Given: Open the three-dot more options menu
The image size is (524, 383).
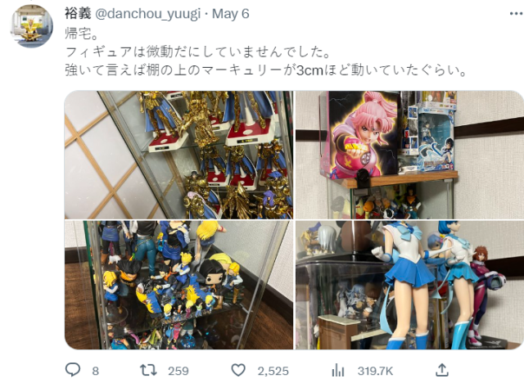Looking at the screenshot, I should pos(517,14).
